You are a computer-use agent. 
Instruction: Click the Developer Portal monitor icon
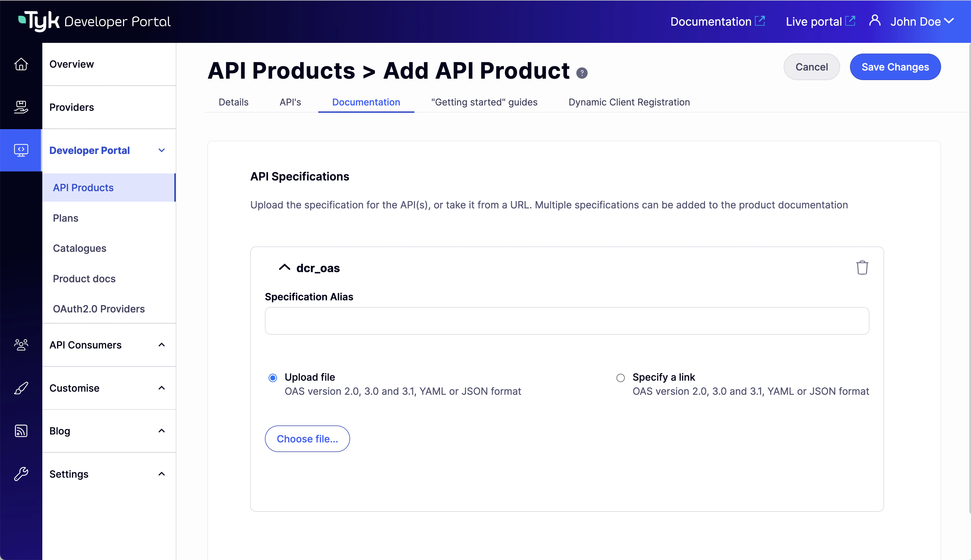[21, 150]
